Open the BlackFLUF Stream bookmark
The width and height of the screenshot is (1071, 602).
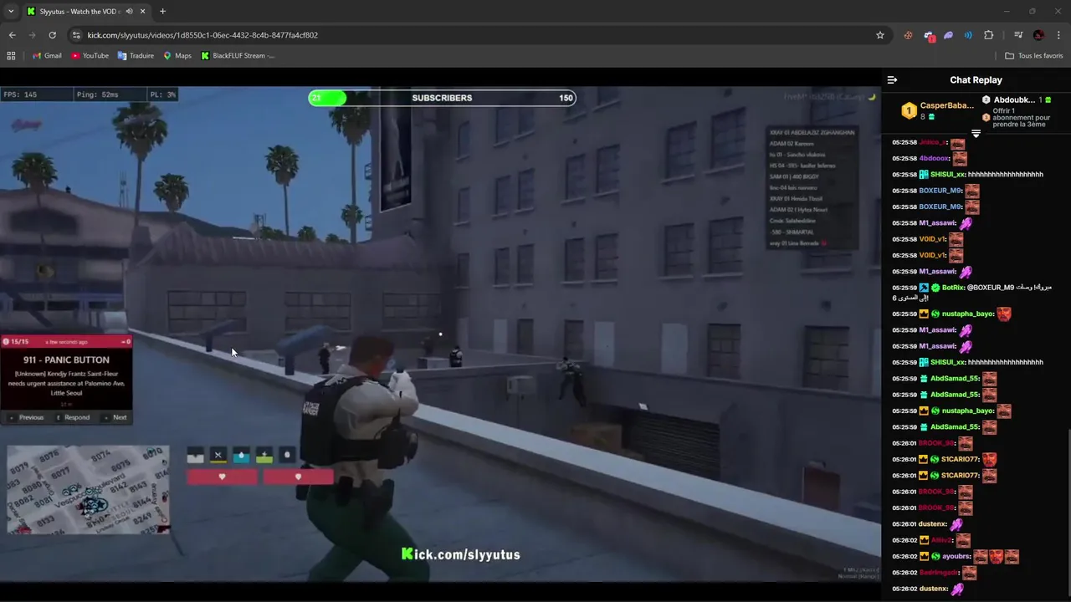pos(238,55)
